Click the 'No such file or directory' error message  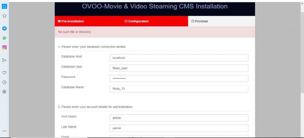coord(74,32)
